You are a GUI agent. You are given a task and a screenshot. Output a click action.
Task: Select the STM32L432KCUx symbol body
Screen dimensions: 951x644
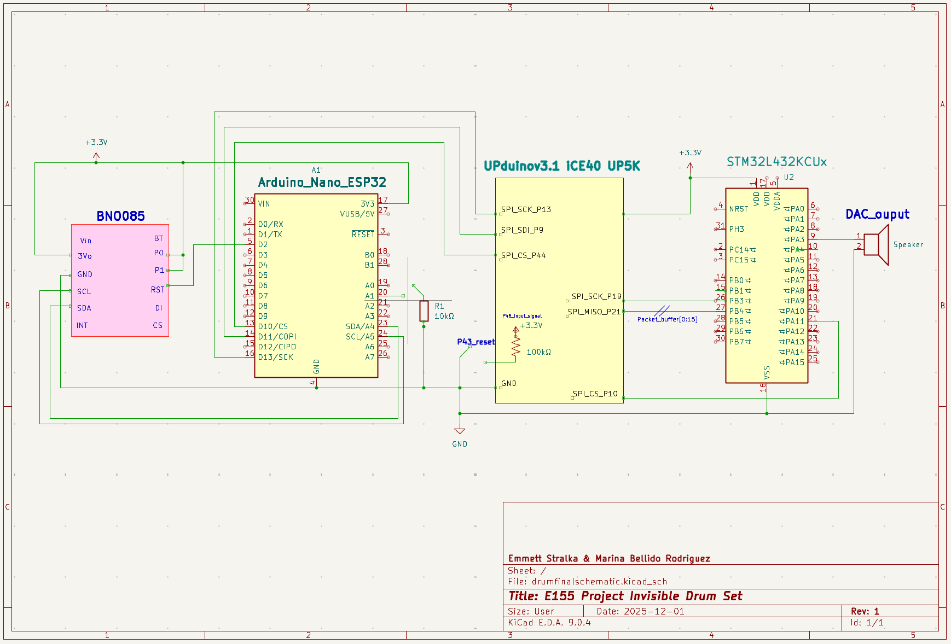(766, 284)
